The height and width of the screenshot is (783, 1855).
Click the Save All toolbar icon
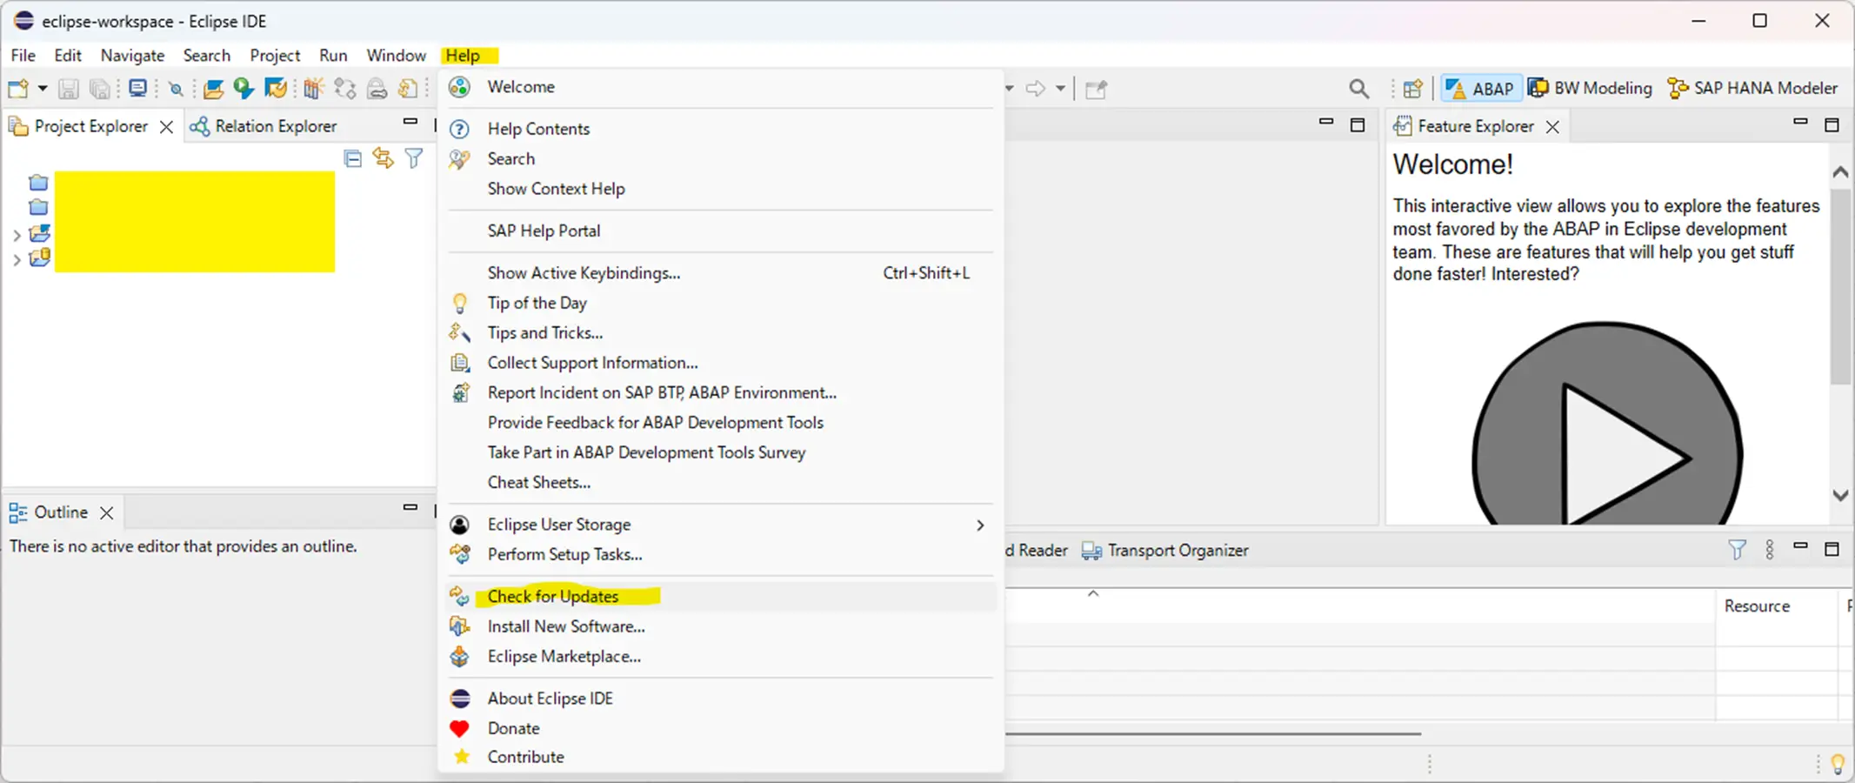pos(100,89)
